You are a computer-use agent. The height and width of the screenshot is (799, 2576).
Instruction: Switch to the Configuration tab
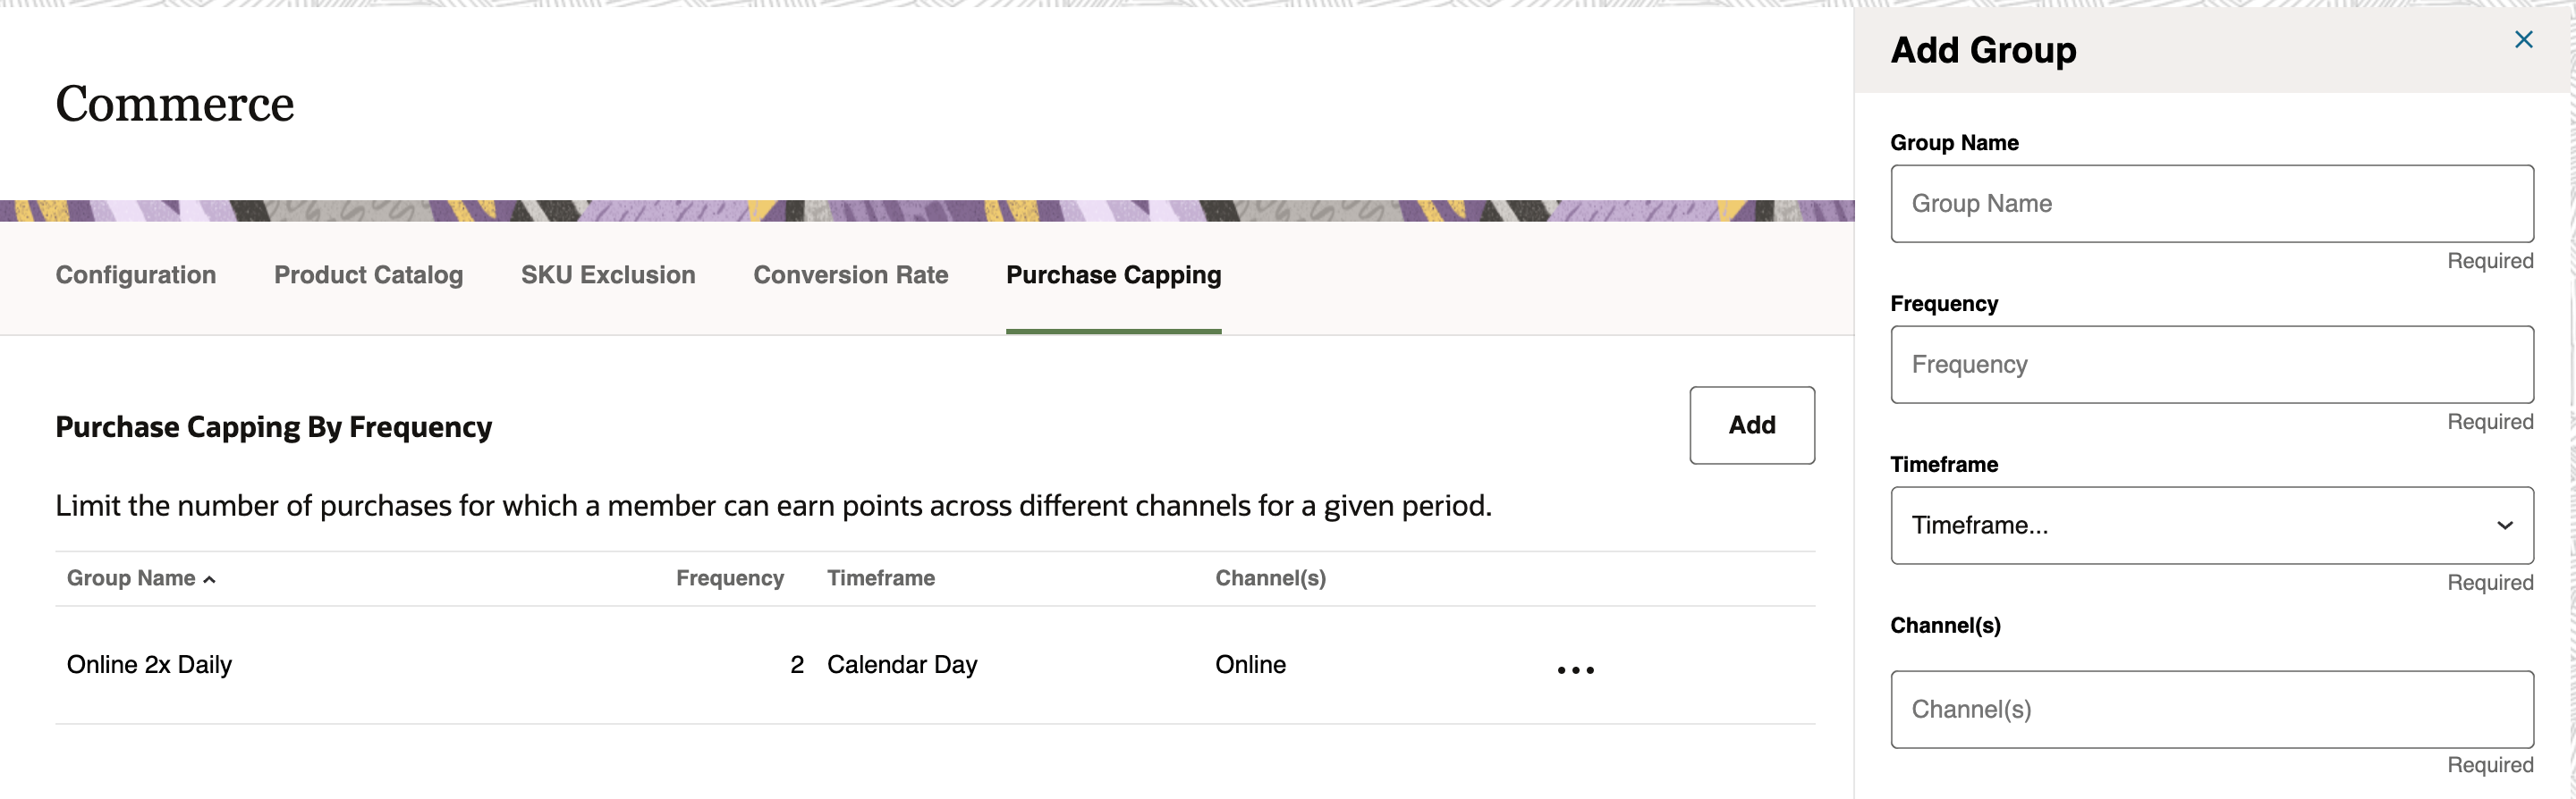coord(136,274)
